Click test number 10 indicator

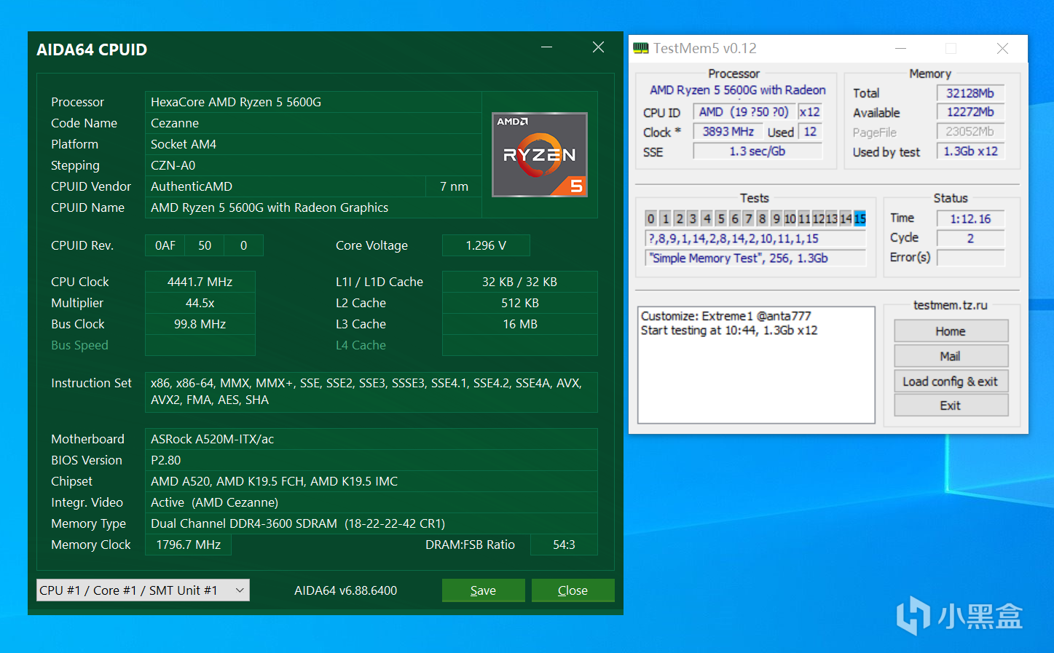(x=790, y=218)
